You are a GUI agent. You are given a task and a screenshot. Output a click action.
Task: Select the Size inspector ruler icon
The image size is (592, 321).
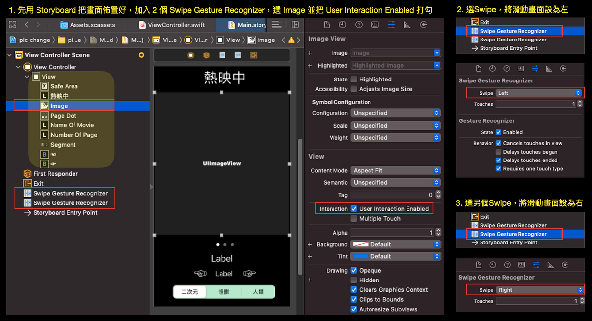click(x=406, y=24)
